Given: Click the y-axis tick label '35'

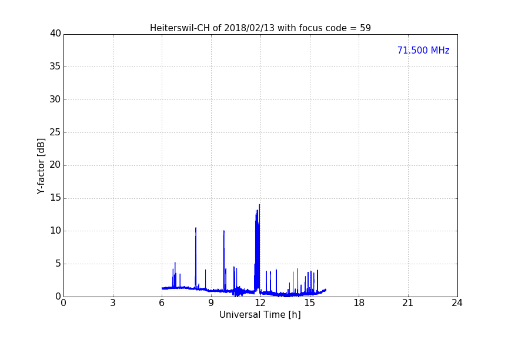Looking at the screenshot, I should 55,67.
